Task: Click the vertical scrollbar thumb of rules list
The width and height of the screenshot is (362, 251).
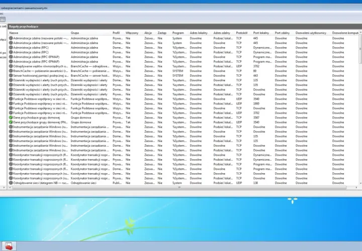Action: point(360,50)
